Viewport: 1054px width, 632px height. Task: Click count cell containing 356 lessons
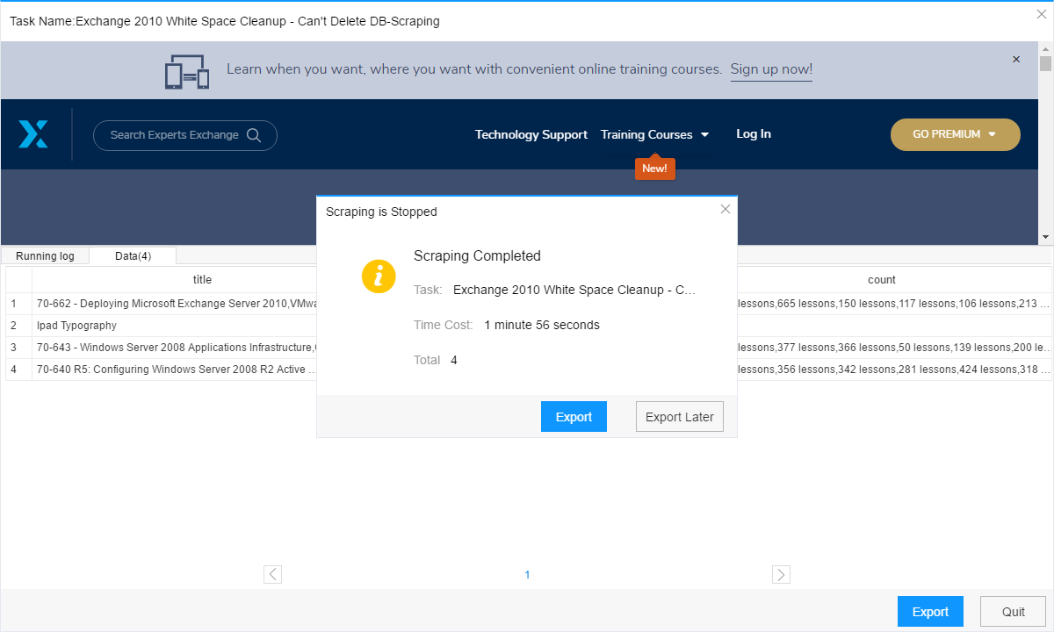coord(894,370)
